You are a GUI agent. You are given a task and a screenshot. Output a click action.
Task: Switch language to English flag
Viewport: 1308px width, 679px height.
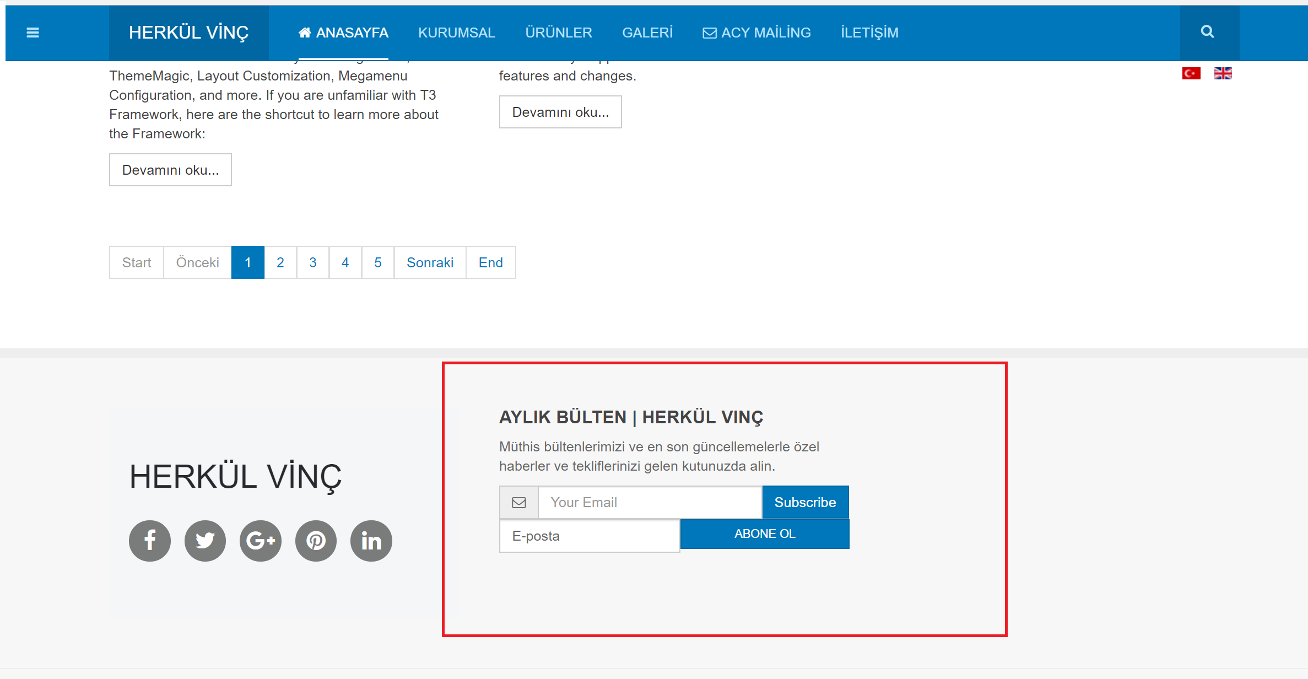point(1223,73)
